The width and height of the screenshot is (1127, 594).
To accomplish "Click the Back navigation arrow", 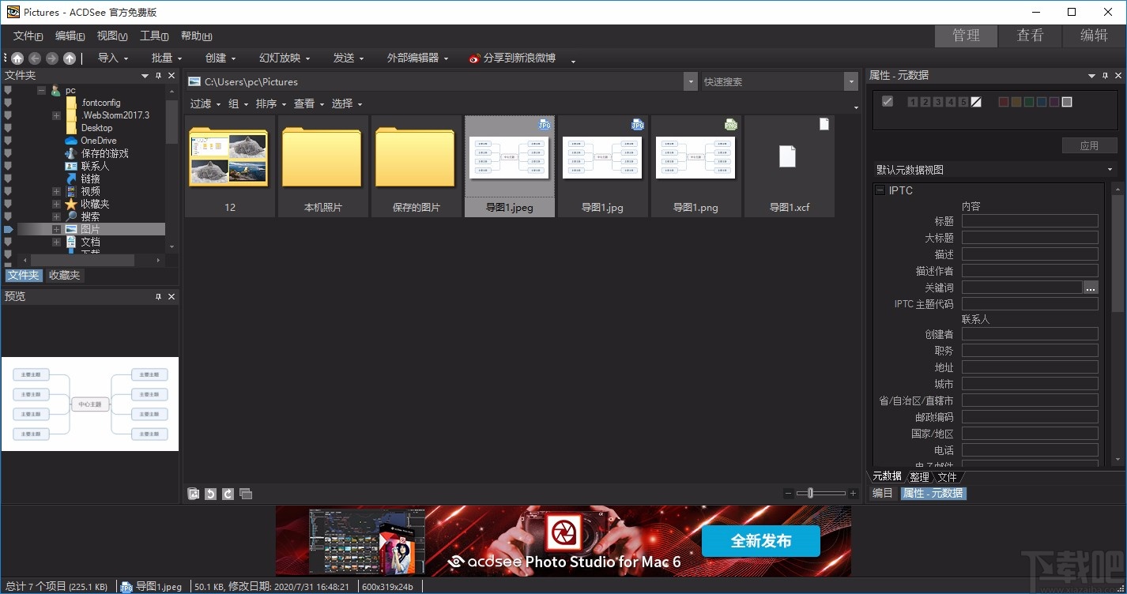I will tap(35, 58).
